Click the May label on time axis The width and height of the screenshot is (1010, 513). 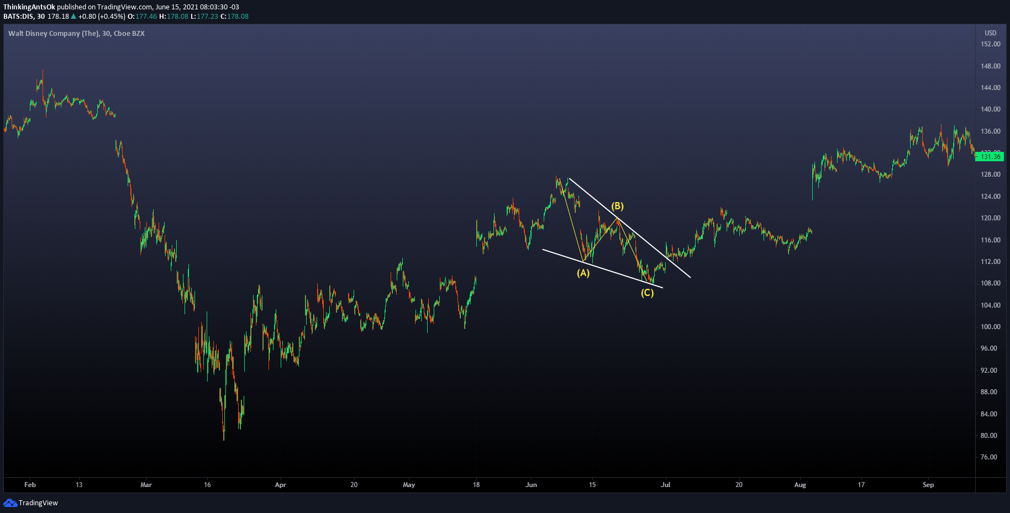[409, 485]
